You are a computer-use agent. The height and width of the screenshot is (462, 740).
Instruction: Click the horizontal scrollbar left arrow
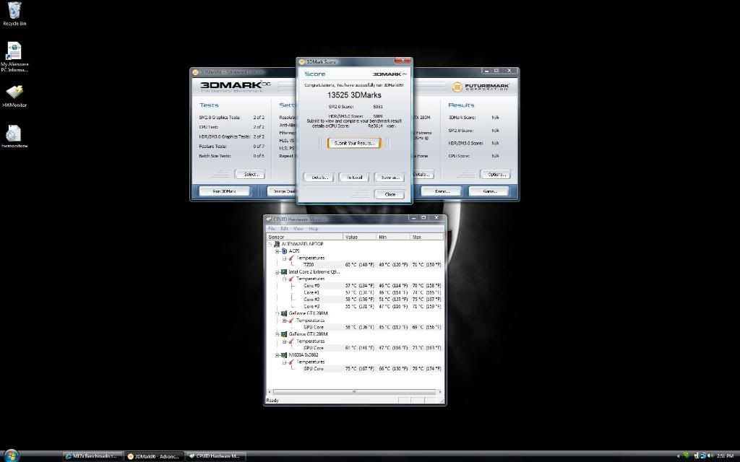tap(270, 392)
